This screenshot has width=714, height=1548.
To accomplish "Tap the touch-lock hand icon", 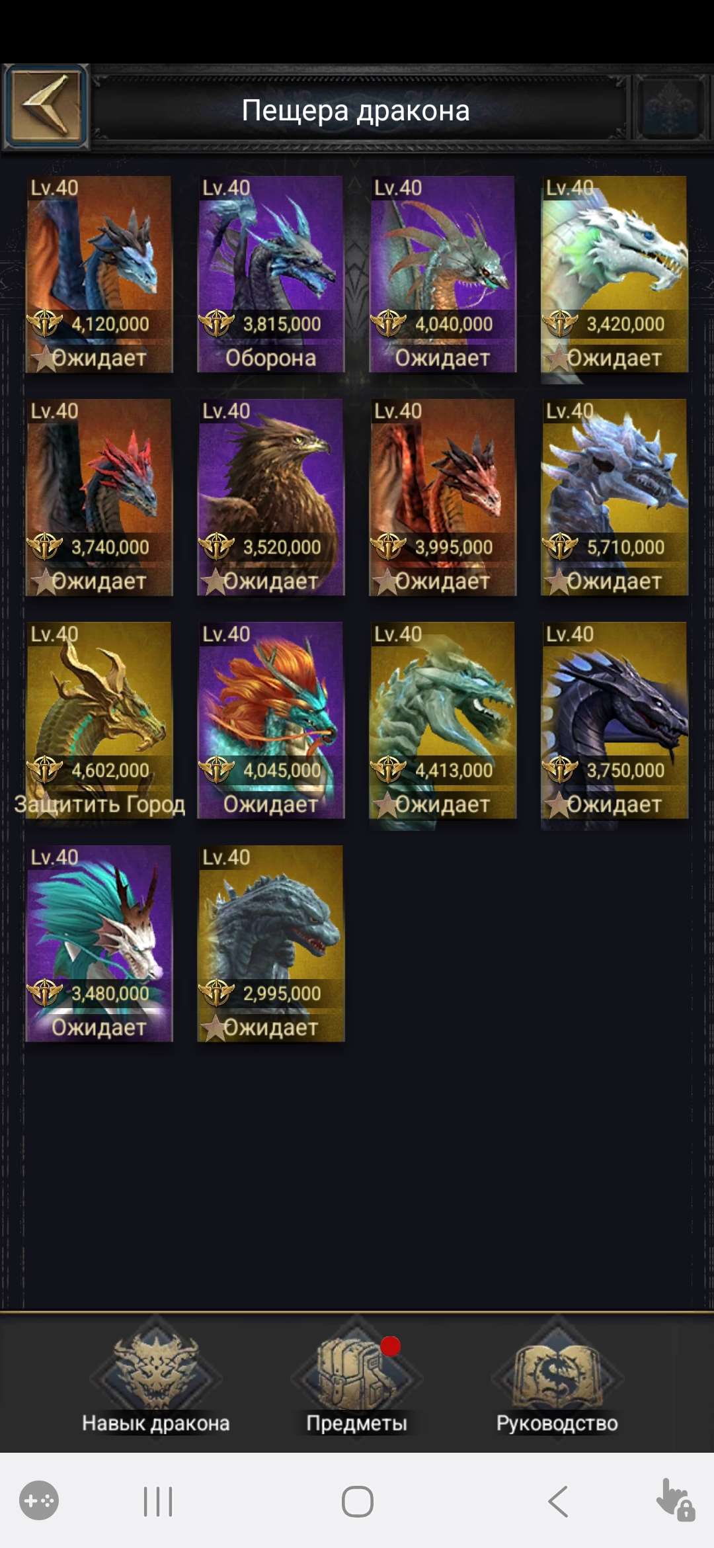I will (675, 1500).
